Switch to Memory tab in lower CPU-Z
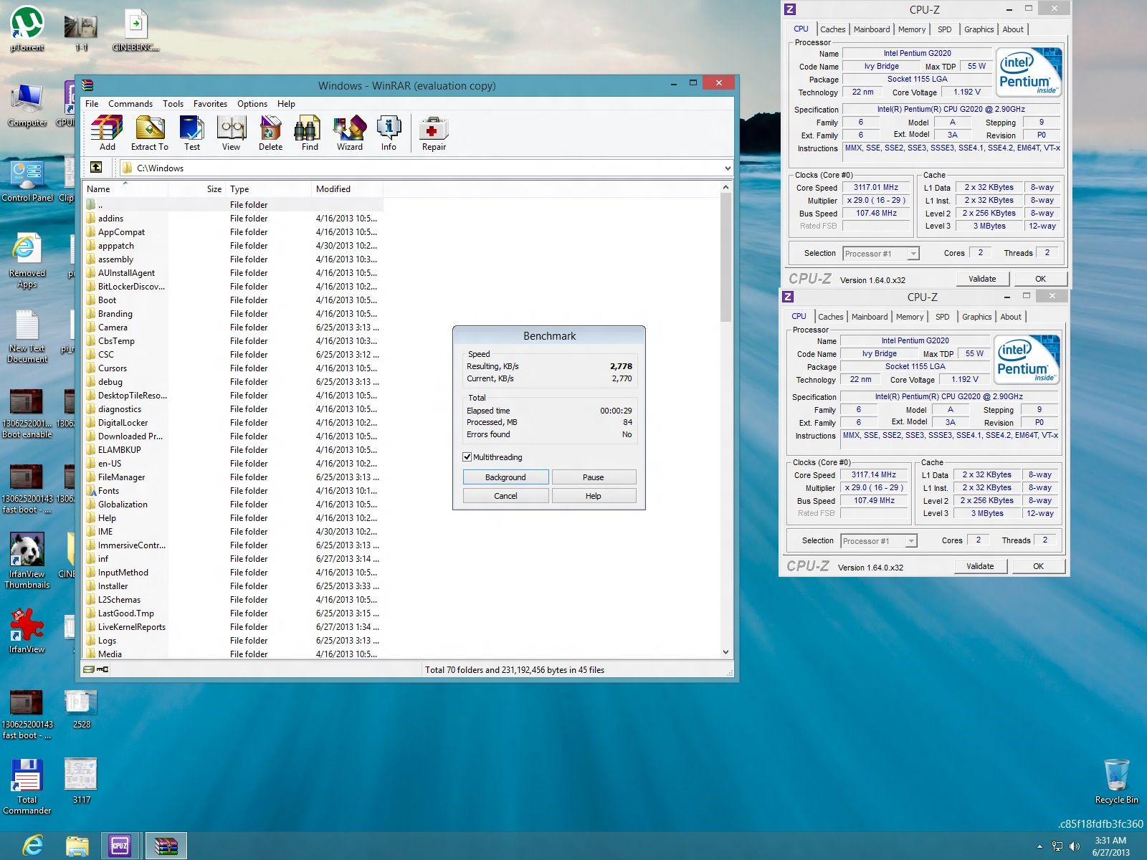Image resolution: width=1147 pixels, height=860 pixels. point(910,317)
